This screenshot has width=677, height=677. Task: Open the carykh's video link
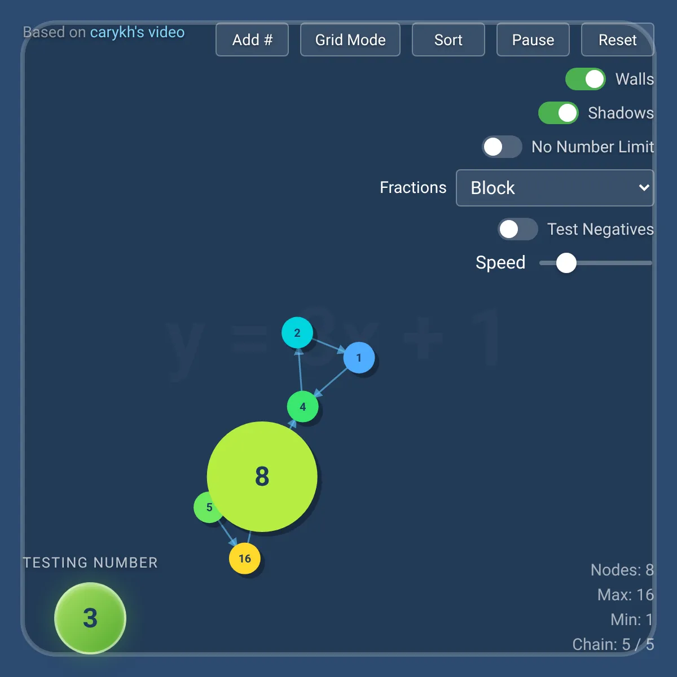138,32
